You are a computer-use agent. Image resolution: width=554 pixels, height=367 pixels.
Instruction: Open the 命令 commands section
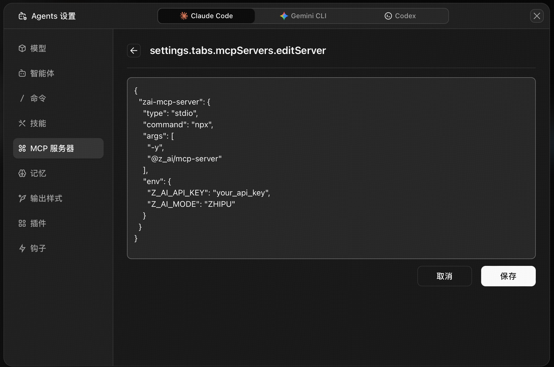point(38,99)
